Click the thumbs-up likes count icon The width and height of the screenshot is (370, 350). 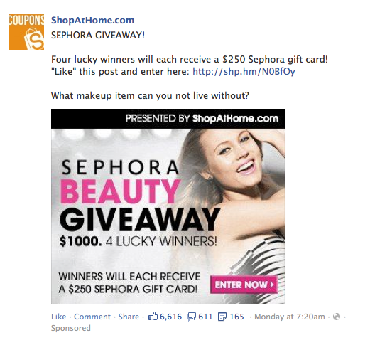point(153,317)
